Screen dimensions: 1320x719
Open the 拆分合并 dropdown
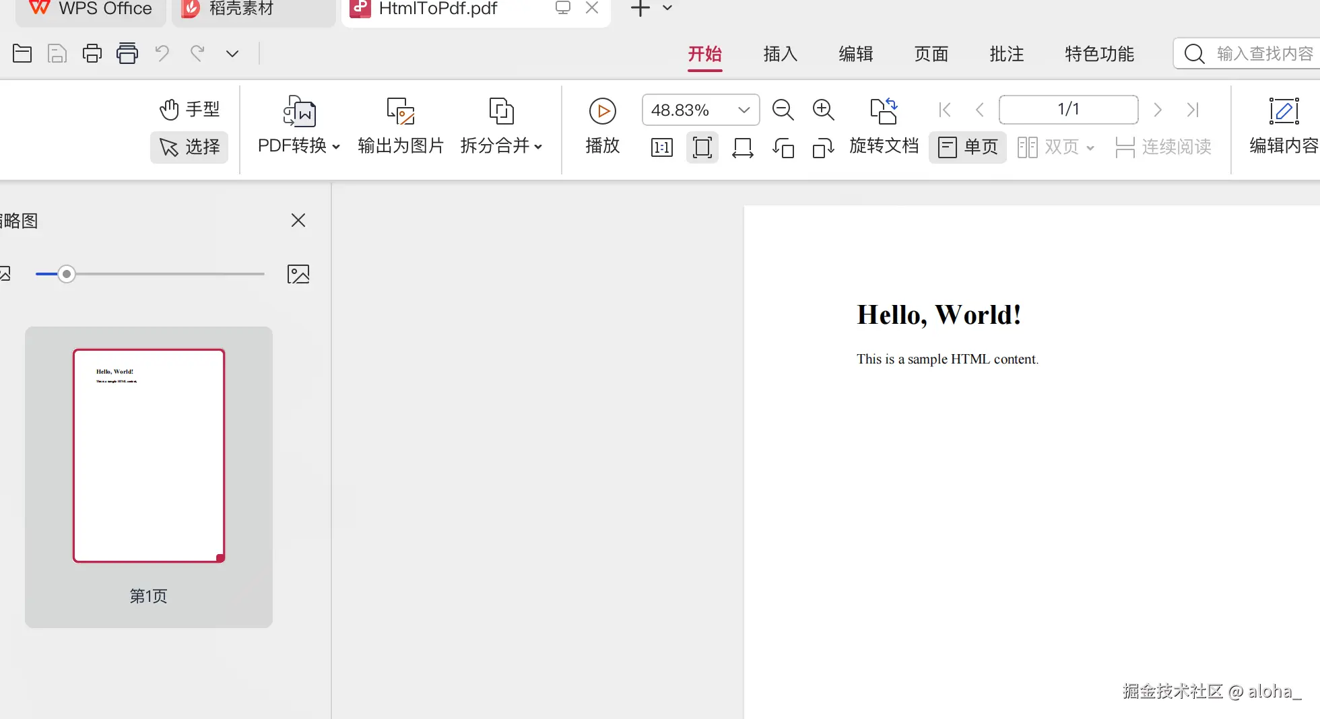click(502, 127)
